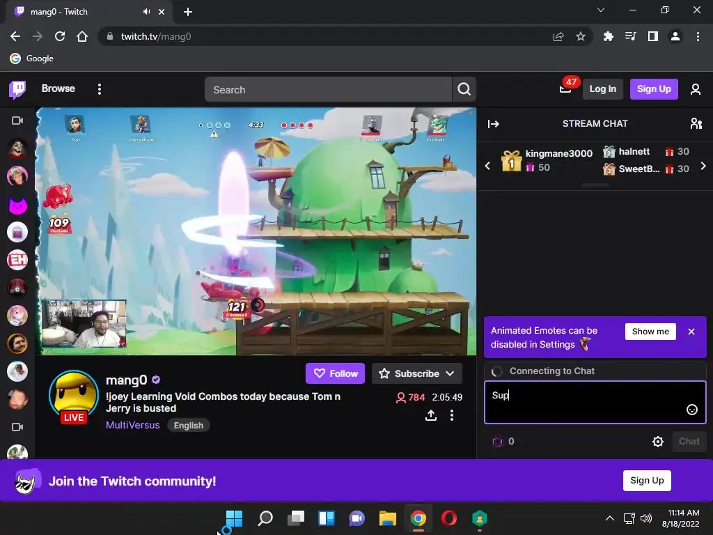Mute the mang0 Twitch tab audio
The width and height of the screenshot is (713, 535).
tap(146, 12)
